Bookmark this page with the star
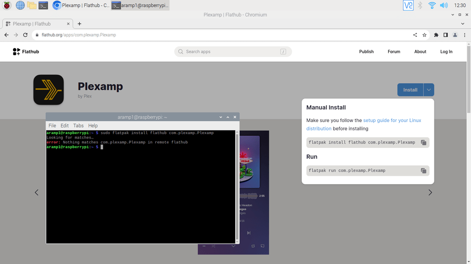The height and width of the screenshot is (264, 471). 425,35
